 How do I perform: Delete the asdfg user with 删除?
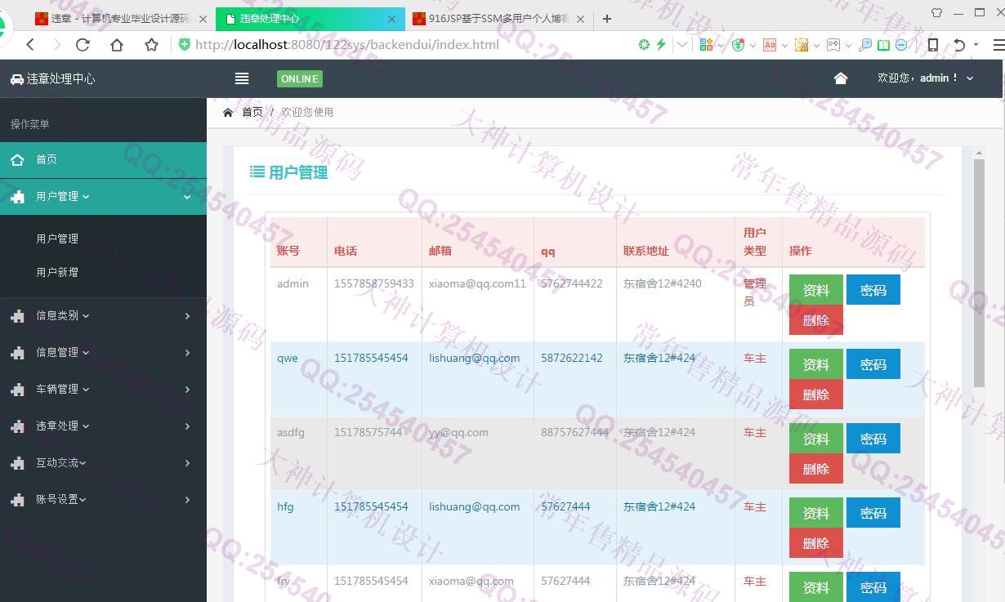click(x=815, y=469)
